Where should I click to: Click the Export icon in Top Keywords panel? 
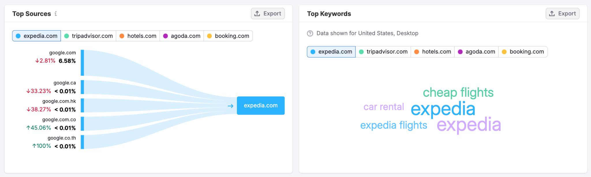point(552,13)
